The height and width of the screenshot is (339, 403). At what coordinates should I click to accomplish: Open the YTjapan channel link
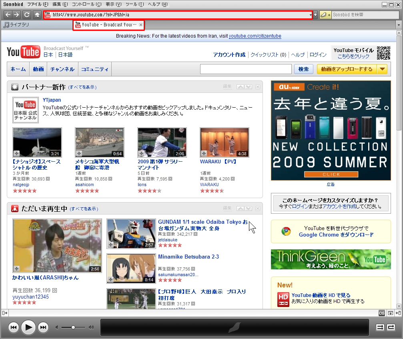(x=52, y=100)
